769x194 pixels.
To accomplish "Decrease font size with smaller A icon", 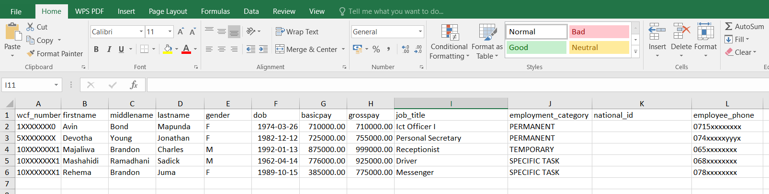I will pos(192,32).
